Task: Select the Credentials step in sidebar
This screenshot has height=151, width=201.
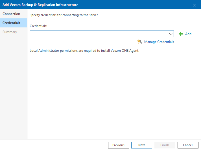Action: (14, 23)
